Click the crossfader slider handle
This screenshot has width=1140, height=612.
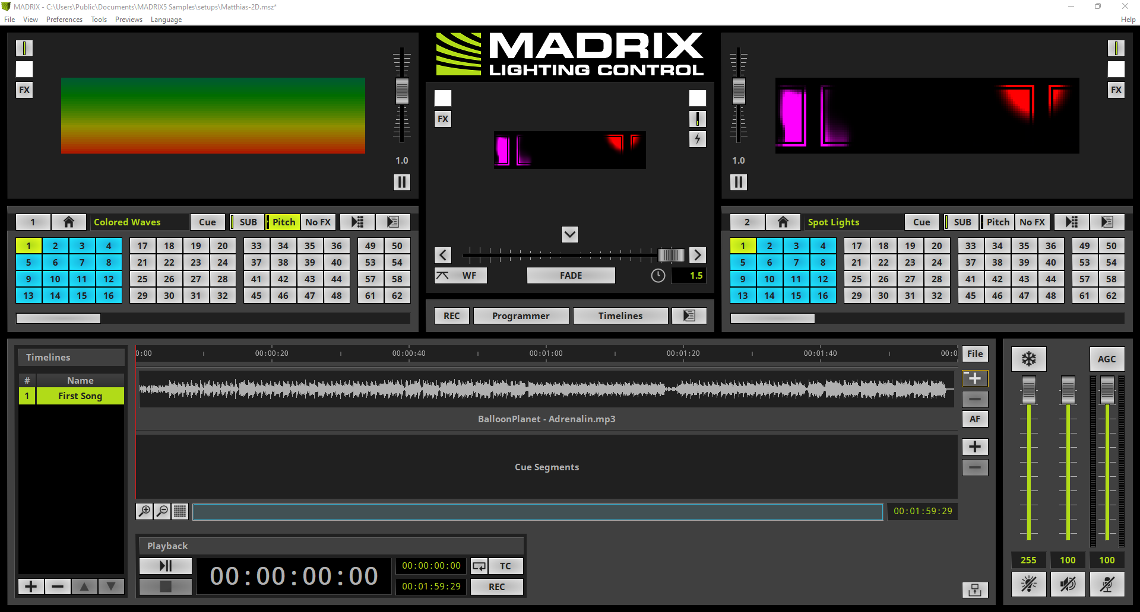(672, 255)
